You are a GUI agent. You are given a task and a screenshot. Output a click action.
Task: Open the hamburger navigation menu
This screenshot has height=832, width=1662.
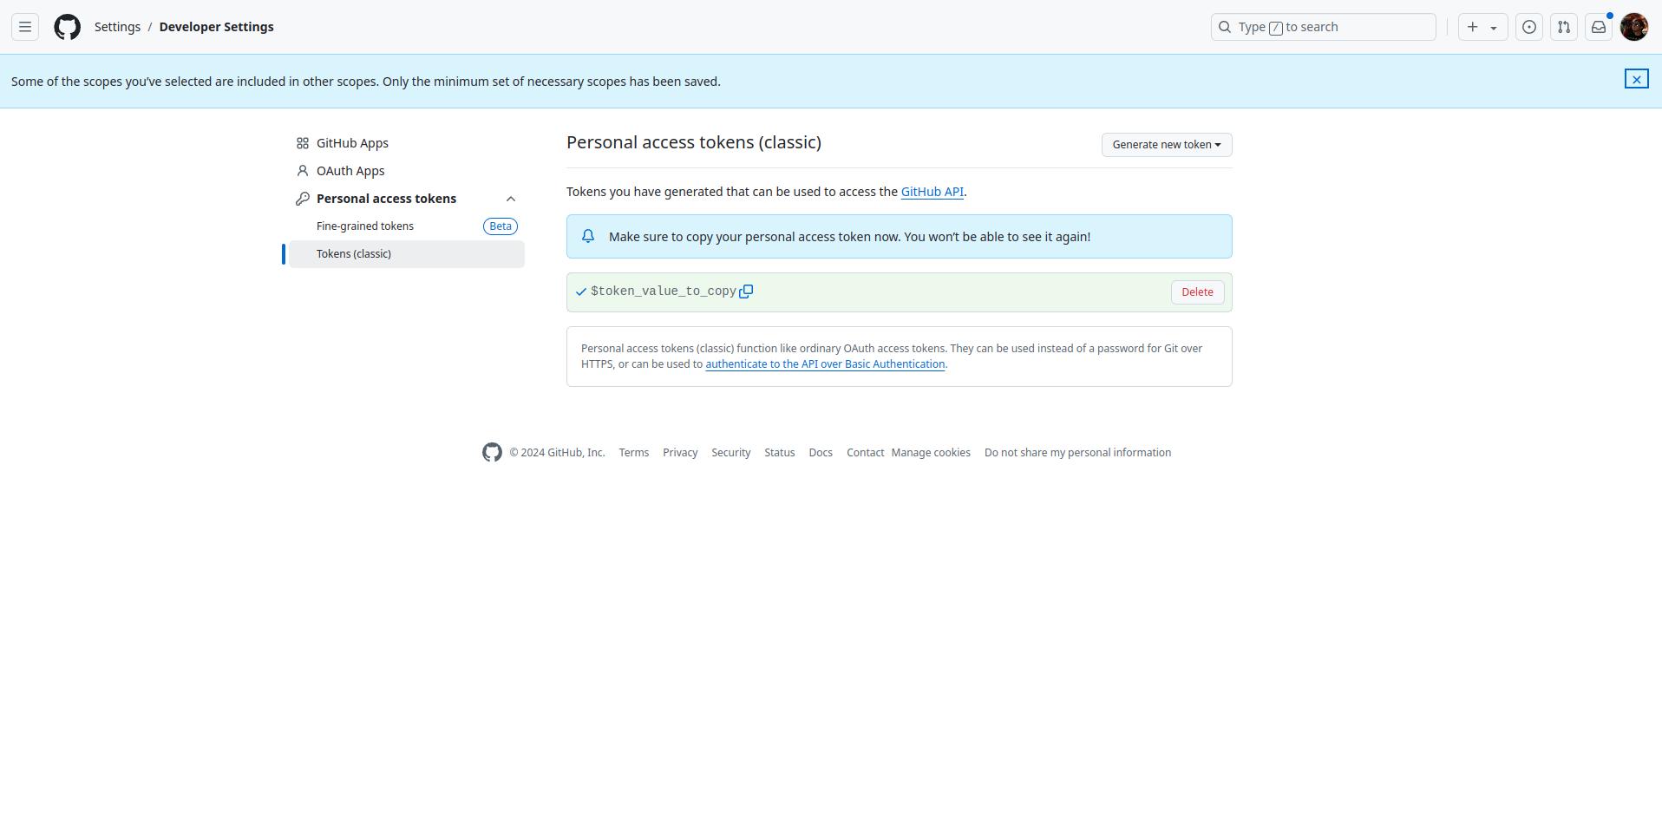click(x=25, y=27)
